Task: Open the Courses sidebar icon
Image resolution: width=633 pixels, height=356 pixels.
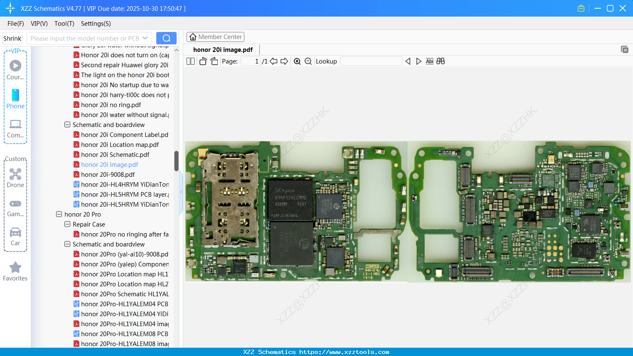Action: [15, 70]
